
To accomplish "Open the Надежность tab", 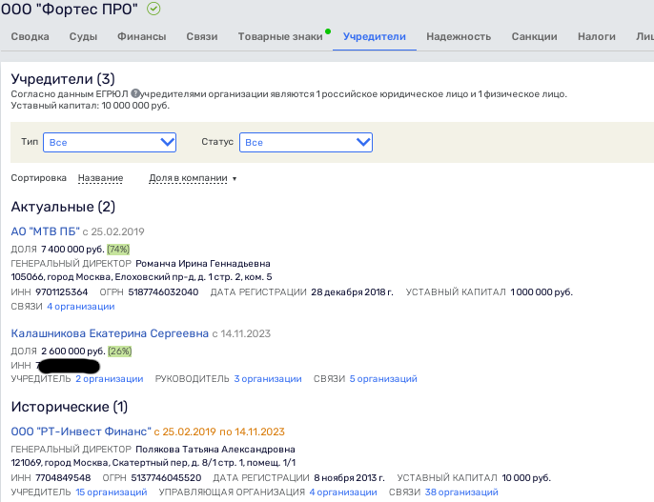I will click(459, 37).
